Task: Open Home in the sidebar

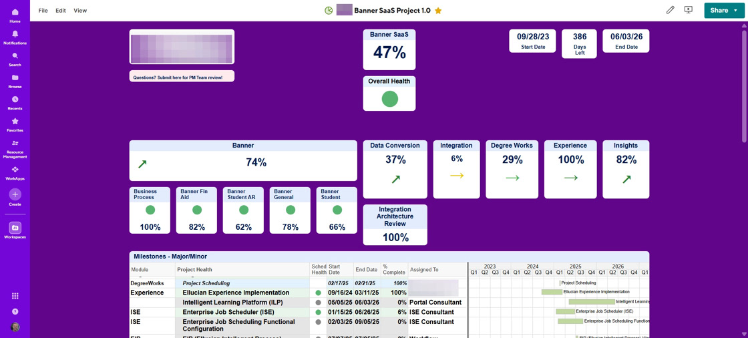Action: pos(15,15)
